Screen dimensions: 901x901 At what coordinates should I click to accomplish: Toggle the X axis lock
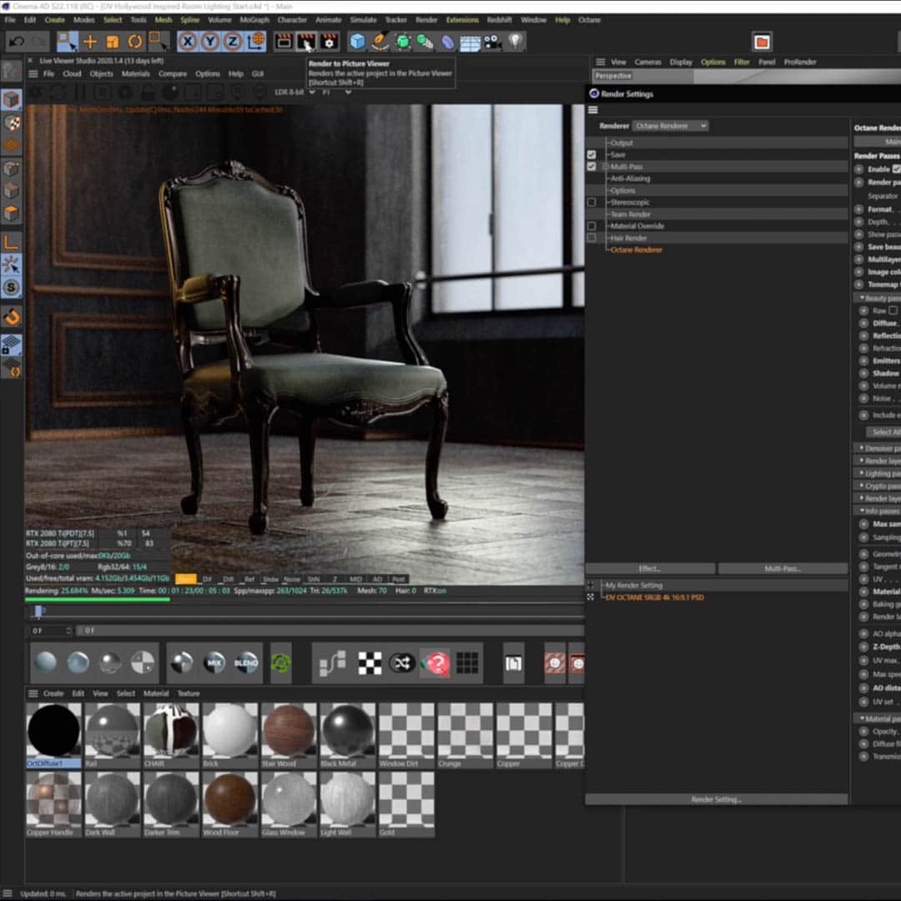188,42
